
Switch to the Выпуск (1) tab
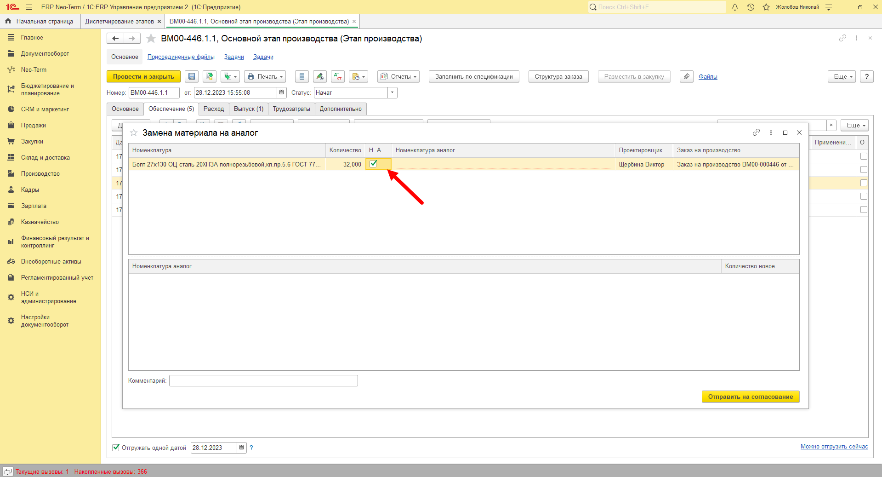pos(249,109)
